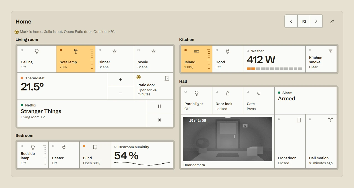Click the Sofa lamp floor-lamp icon
Viewport: 354px width, 188px height.
click(x=76, y=51)
